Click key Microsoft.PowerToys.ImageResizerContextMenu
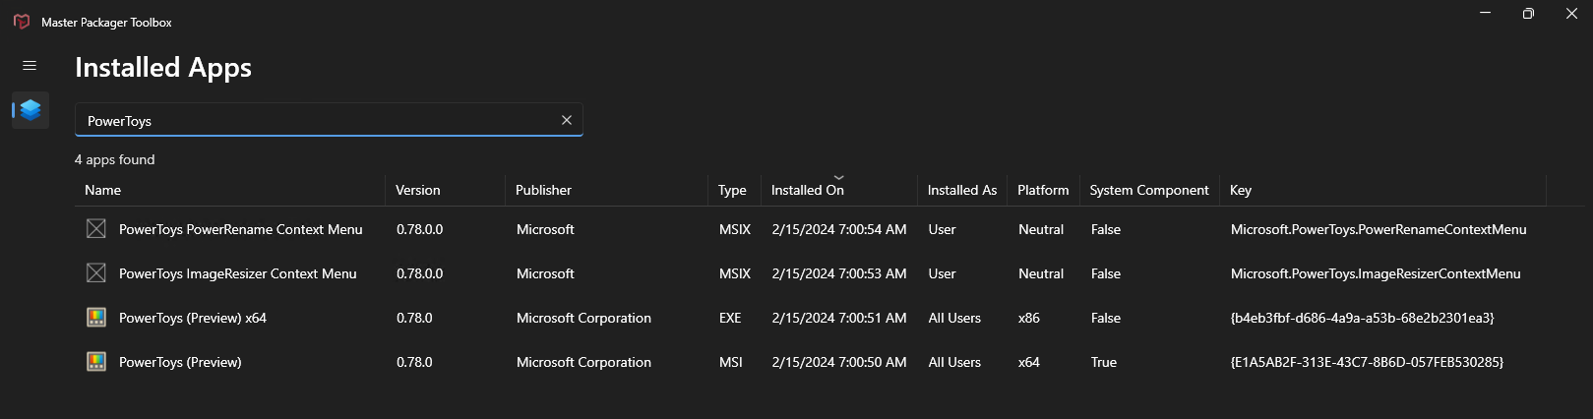The width and height of the screenshot is (1593, 419). pyautogui.click(x=1376, y=273)
